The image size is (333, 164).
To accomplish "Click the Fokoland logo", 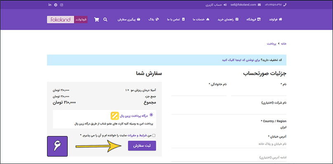I will pyautogui.click(x=67, y=20).
